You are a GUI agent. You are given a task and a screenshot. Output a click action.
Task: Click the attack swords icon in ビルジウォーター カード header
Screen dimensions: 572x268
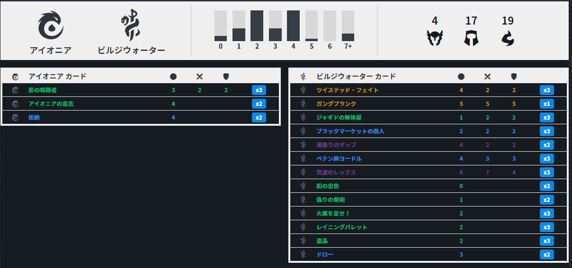pos(487,76)
